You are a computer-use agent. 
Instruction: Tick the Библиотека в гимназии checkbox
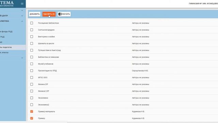(x=32, y=57)
